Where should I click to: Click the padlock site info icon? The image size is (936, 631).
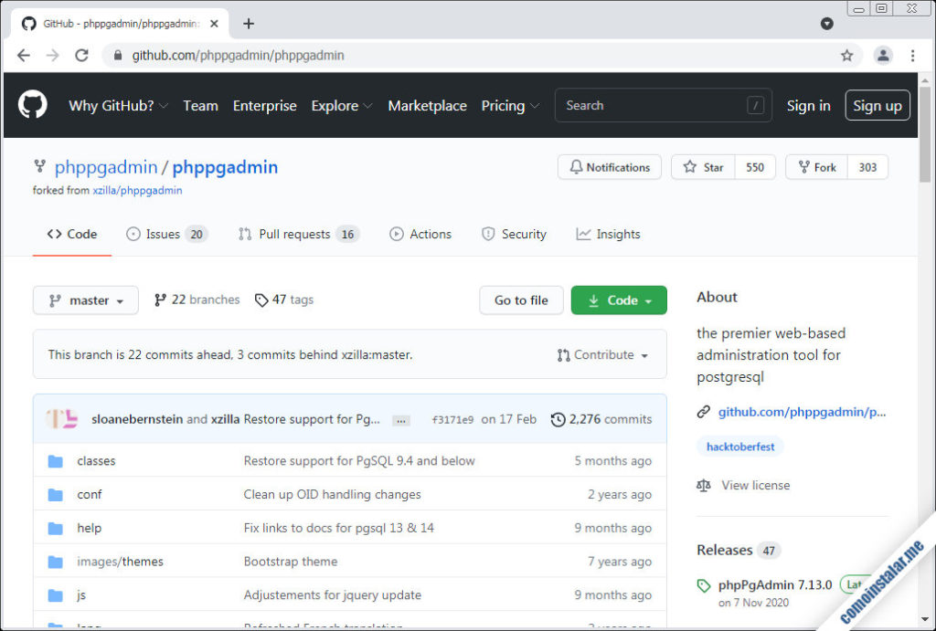118,56
